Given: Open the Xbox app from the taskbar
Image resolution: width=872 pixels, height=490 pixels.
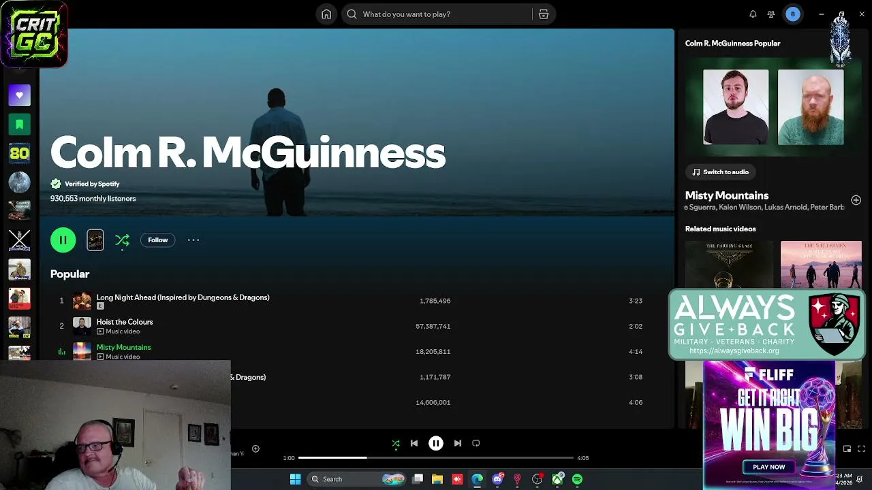Looking at the screenshot, I should (557, 479).
